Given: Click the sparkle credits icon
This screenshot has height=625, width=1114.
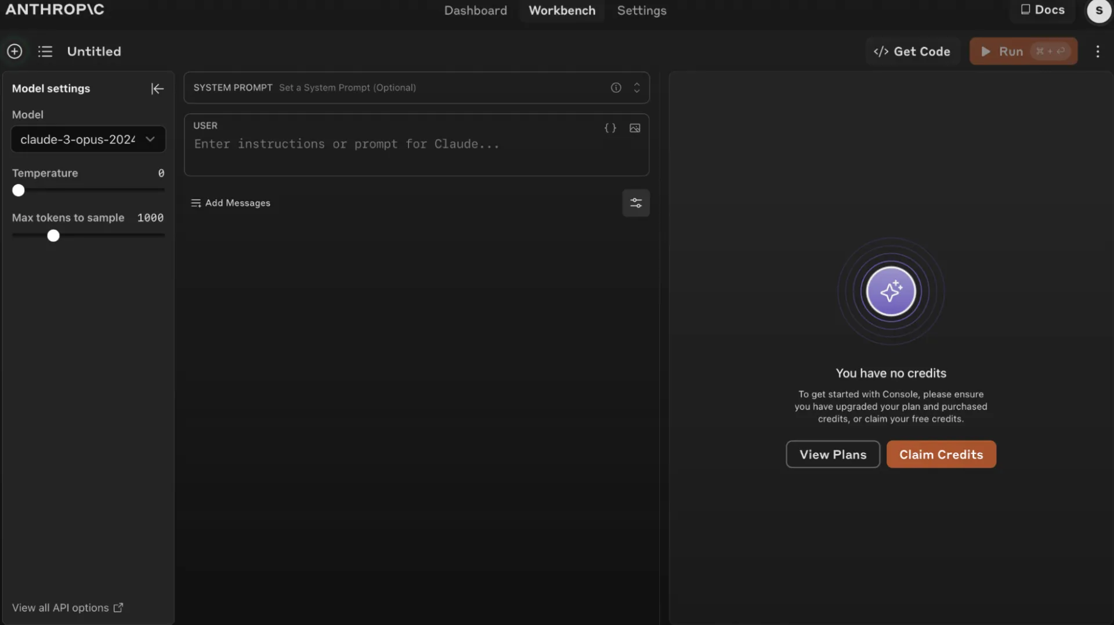Looking at the screenshot, I should coord(891,291).
